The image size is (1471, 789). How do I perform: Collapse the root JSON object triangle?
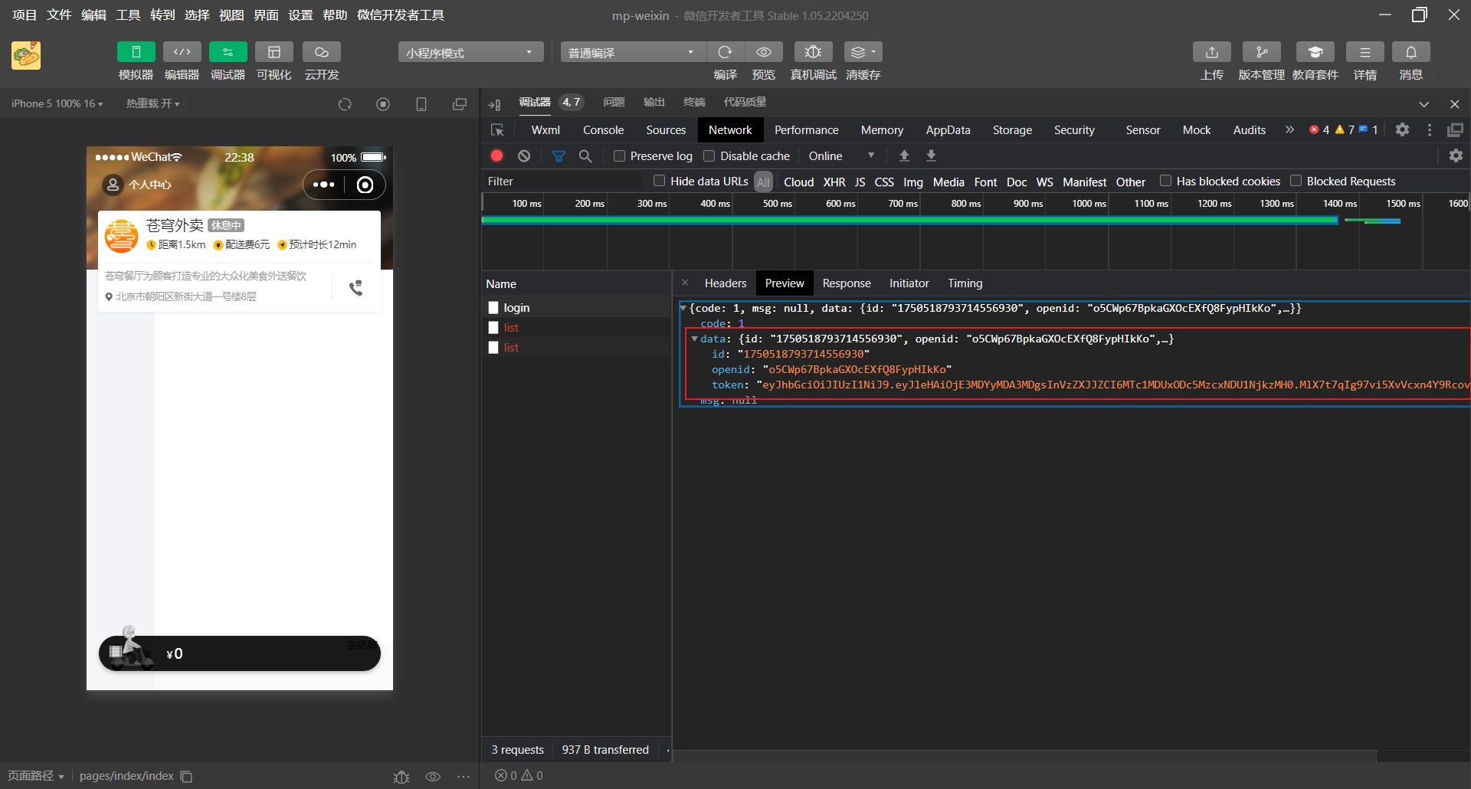683,308
